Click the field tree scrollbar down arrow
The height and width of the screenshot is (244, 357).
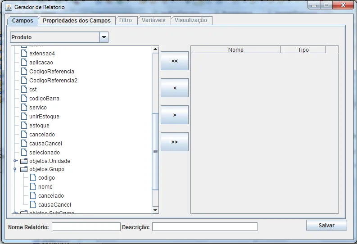(x=155, y=210)
